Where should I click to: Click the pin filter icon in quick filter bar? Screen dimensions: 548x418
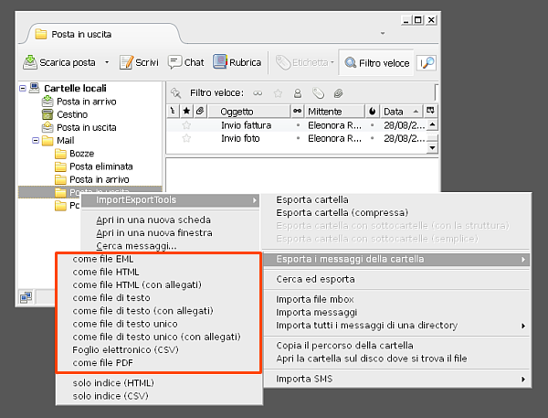tap(175, 93)
